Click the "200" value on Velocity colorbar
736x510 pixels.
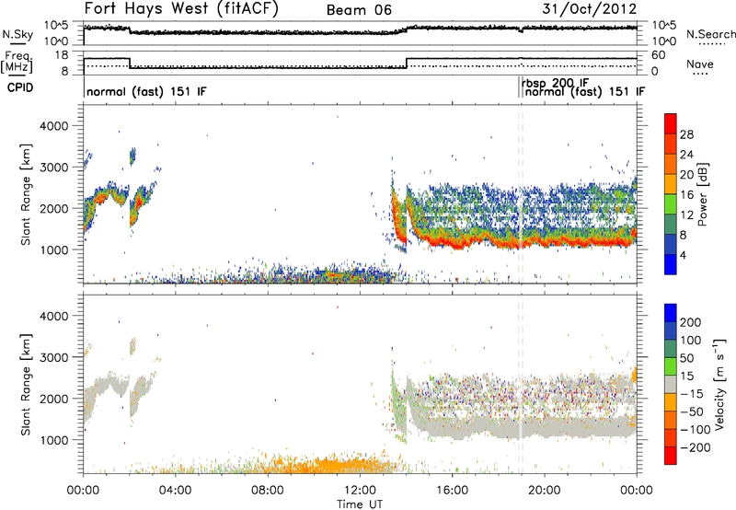[x=691, y=322]
